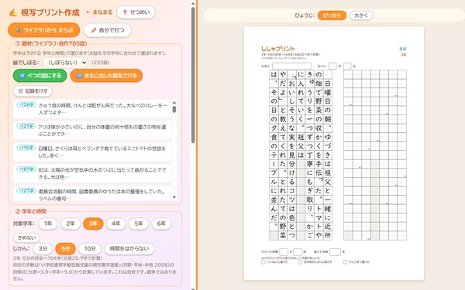Set time to 5分
The width and height of the screenshot is (465, 290).
point(66,249)
